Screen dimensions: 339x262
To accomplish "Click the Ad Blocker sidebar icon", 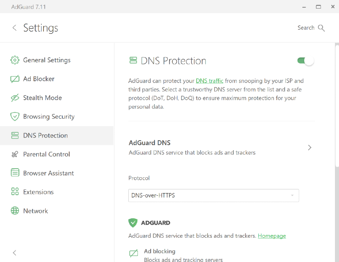I will pyautogui.click(x=15, y=79).
